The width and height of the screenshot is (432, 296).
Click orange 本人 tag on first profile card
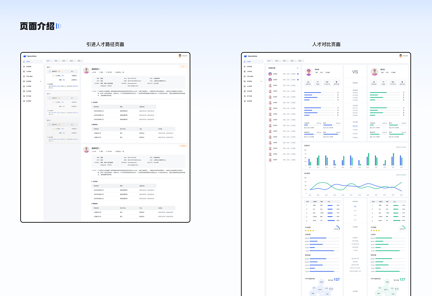coord(183,67)
